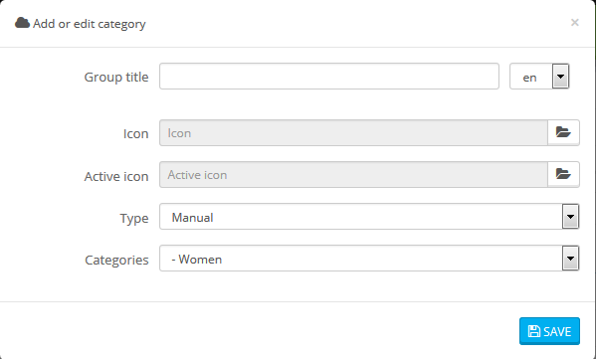The height and width of the screenshot is (359, 596).
Task: Focus the Group title text field
Action: click(x=329, y=77)
